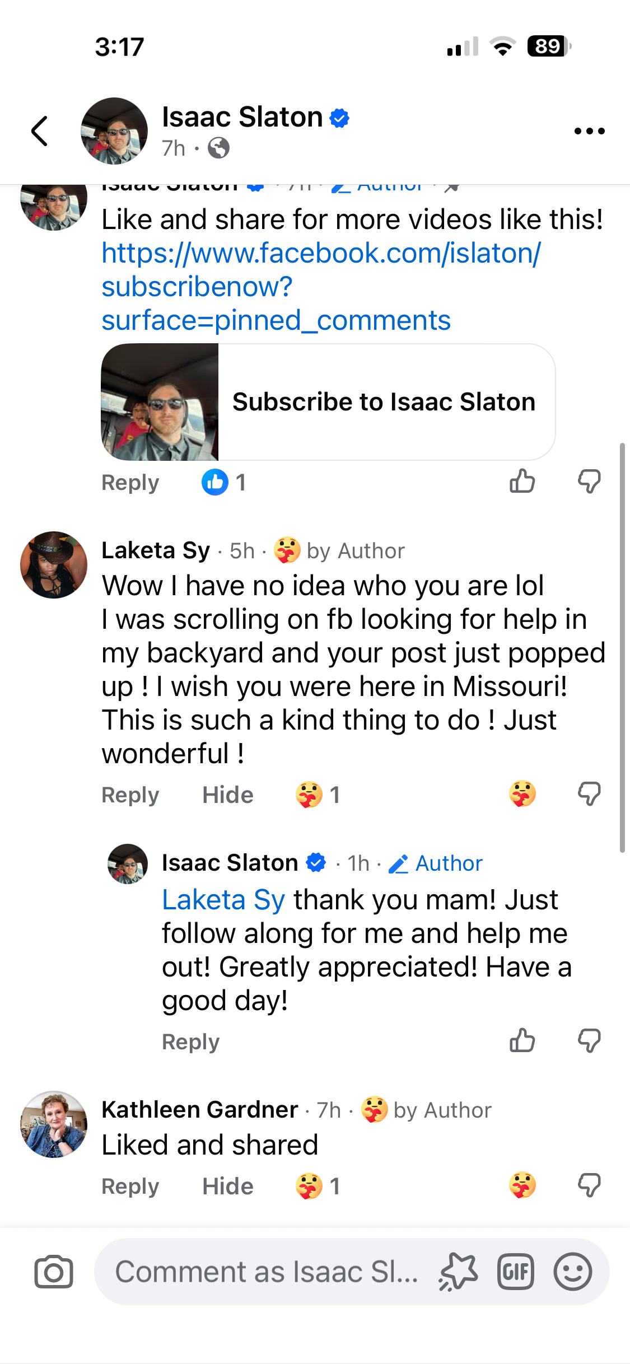Tap the care reaction on Kathleen Gardner's comment

tap(522, 1185)
